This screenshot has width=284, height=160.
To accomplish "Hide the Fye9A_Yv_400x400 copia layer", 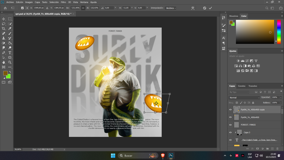I will coord(230,110).
